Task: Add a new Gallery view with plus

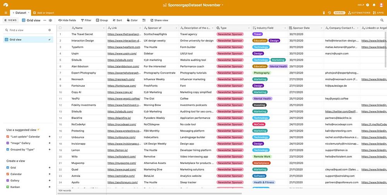Action: coord(50,180)
